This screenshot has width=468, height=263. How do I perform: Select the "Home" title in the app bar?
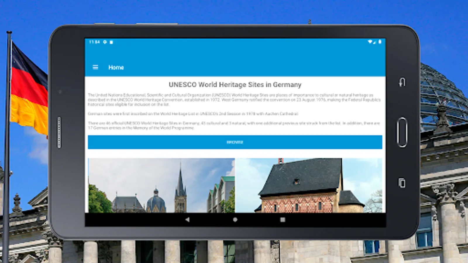(116, 67)
